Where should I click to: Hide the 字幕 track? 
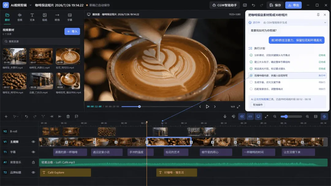pyautogui.click(x=33, y=152)
